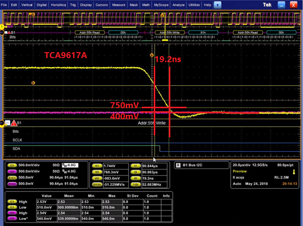Select the C1 High measurement badge
303x226 pixels.
[x=12, y=202]
